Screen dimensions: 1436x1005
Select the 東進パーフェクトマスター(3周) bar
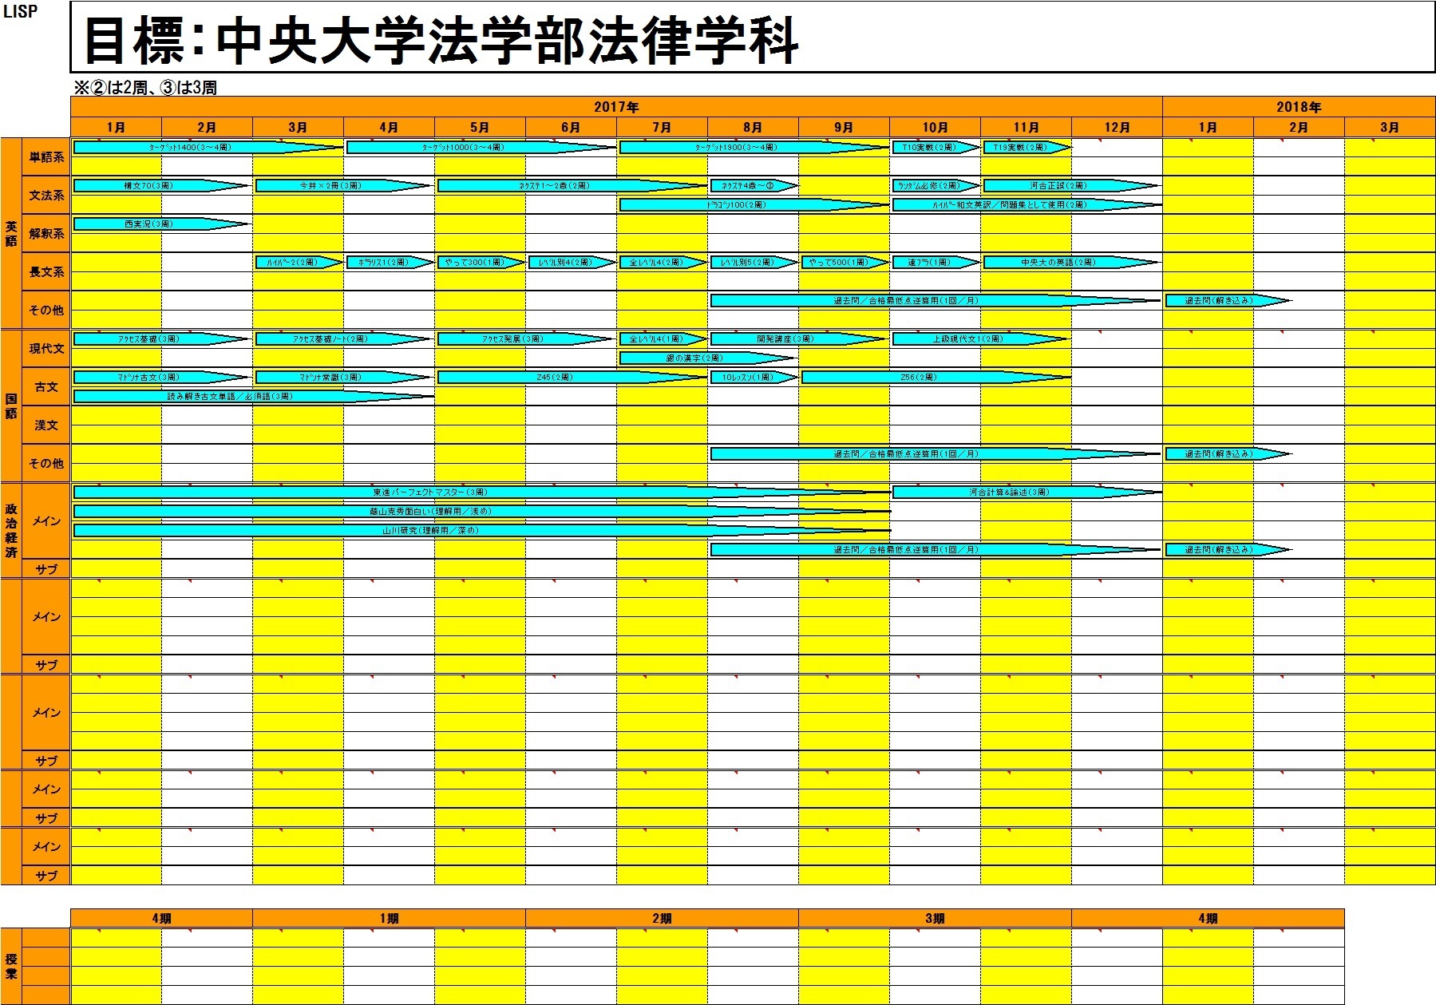tap(481, 493)
